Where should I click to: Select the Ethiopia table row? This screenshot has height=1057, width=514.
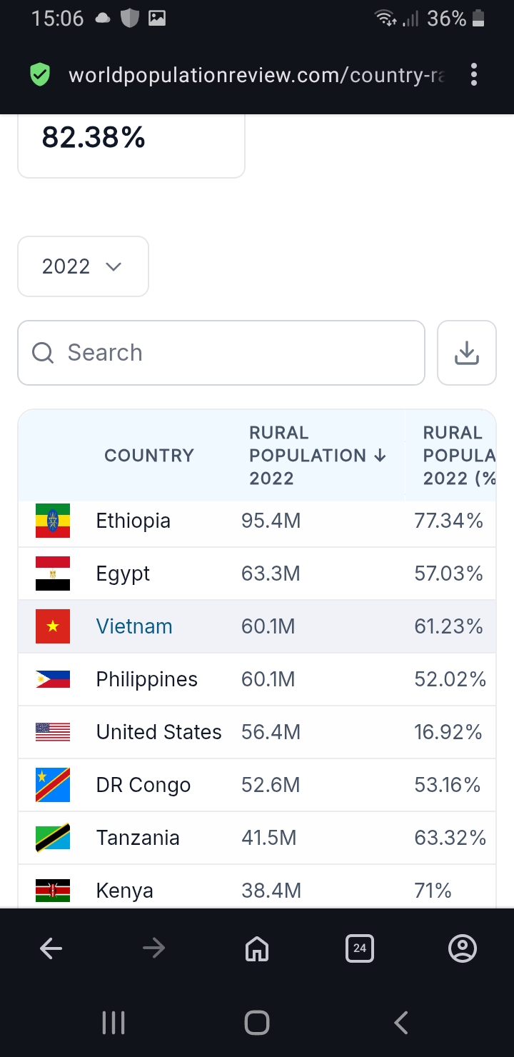pyautogui.click(x=257, y=521)
